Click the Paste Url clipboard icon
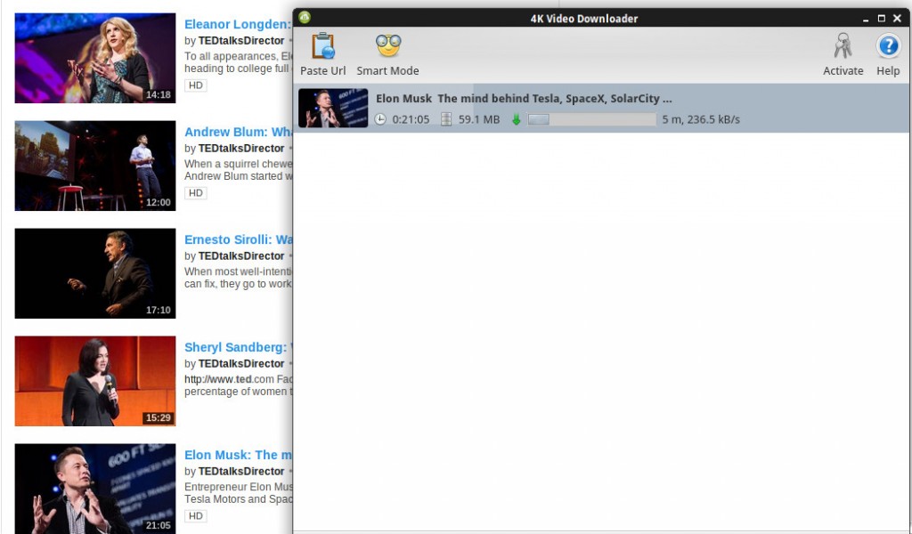912x534 pixels. point(322,46)
